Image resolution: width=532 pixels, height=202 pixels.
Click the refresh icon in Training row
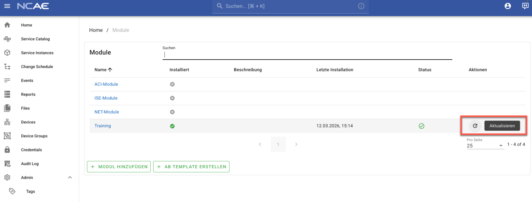click(475, 126)
